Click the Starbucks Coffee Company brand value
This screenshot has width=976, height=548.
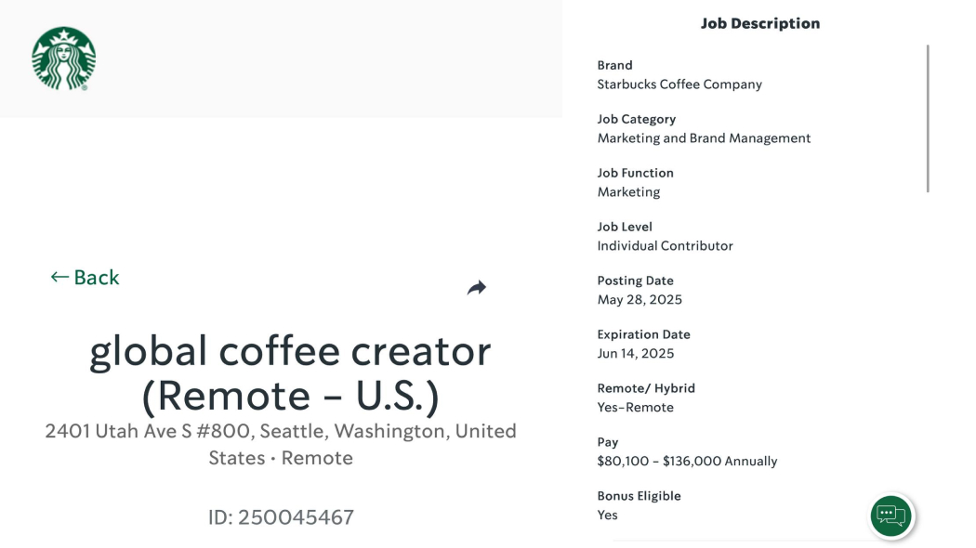pos(679,85)
